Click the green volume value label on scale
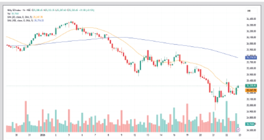The image size is (264, 140). [x=250, y=124]
